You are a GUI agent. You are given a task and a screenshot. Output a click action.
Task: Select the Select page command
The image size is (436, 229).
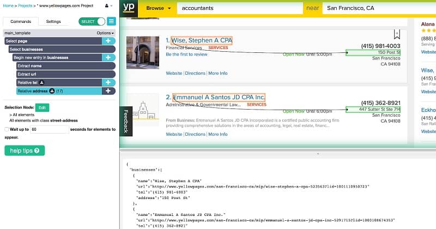coord(53,41)
